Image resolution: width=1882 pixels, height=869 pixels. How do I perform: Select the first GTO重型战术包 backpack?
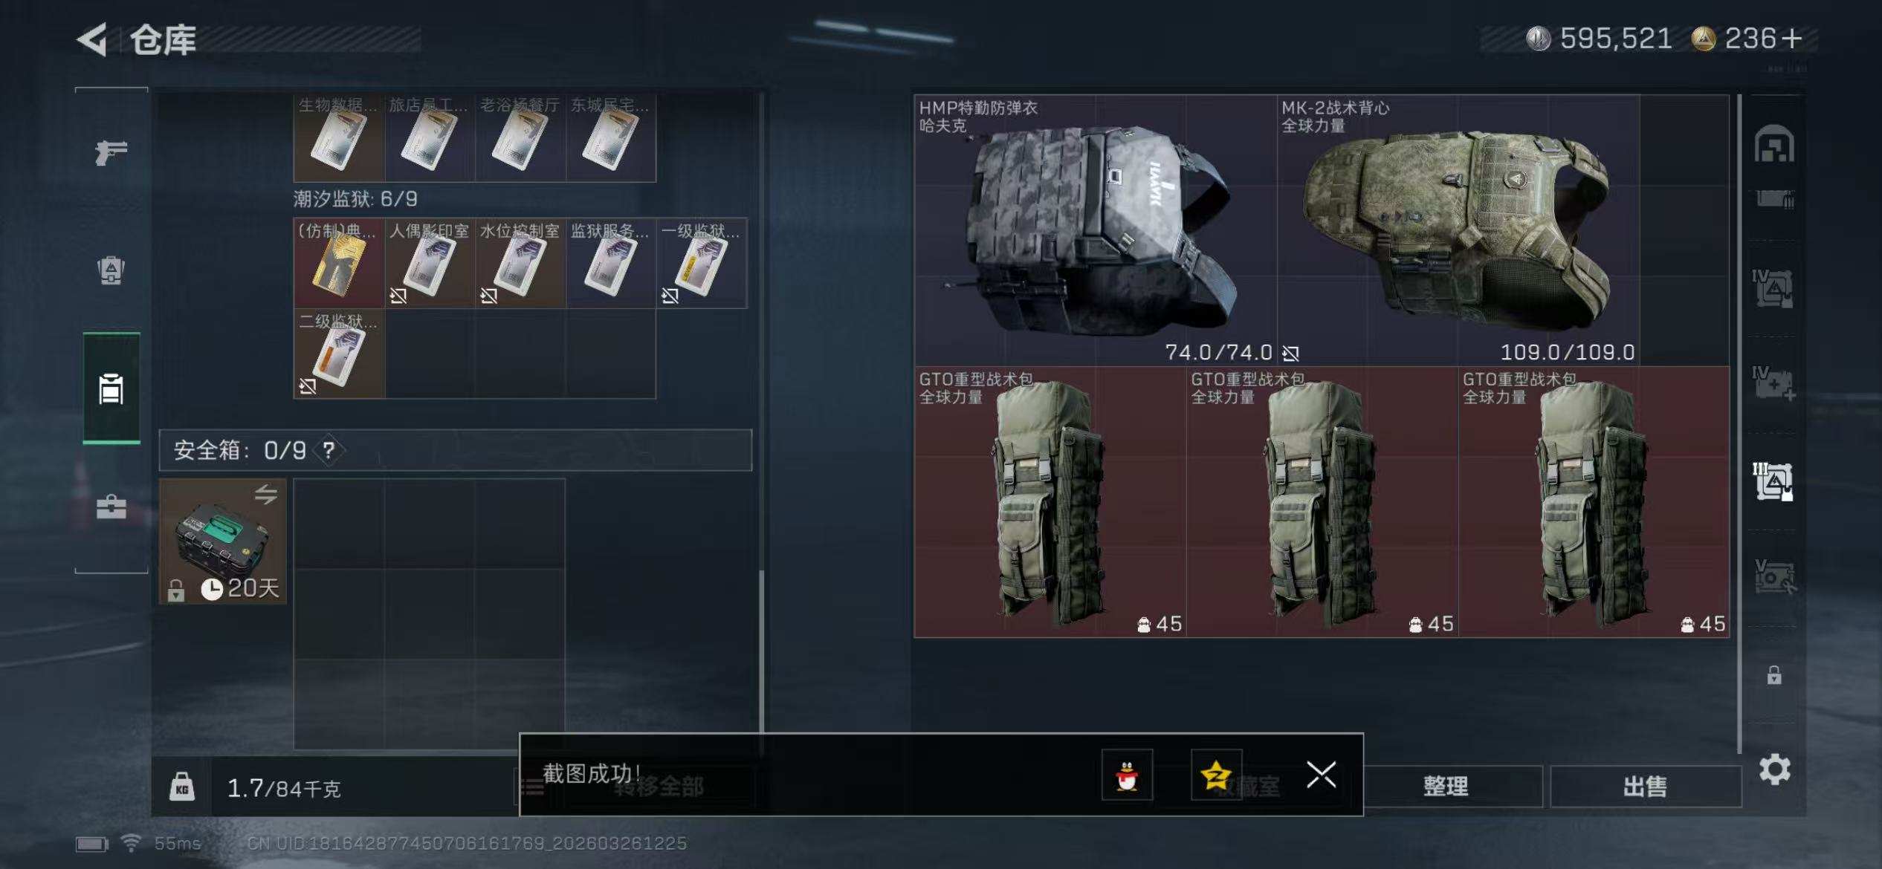(x=1050, y=501)
